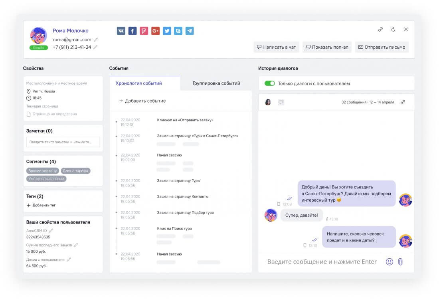
Task: Toggle "Только диалоги с пользователем" switch
Action: pos(270,83)
